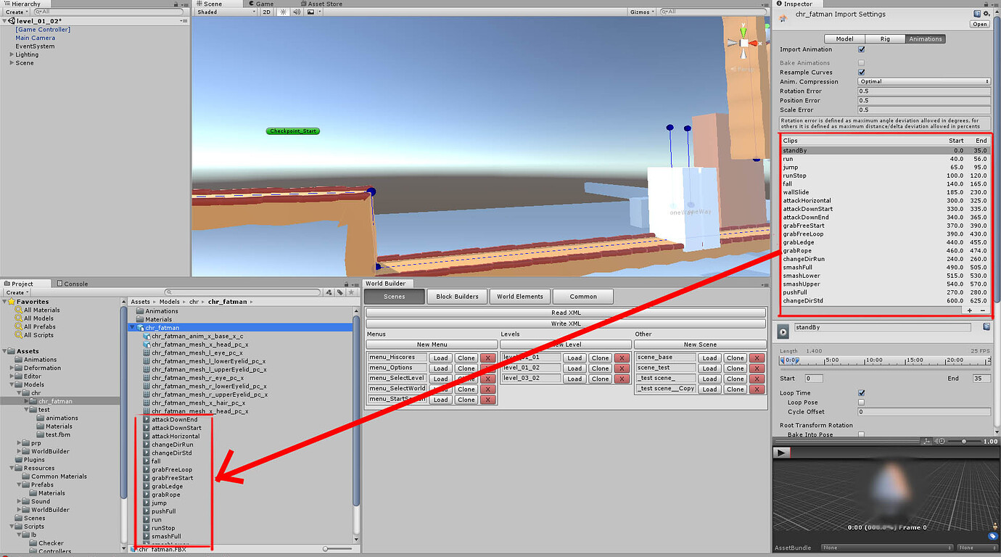Click the Start input field showing 0
The image size is (1001, 557).
(x=814, y=378)
